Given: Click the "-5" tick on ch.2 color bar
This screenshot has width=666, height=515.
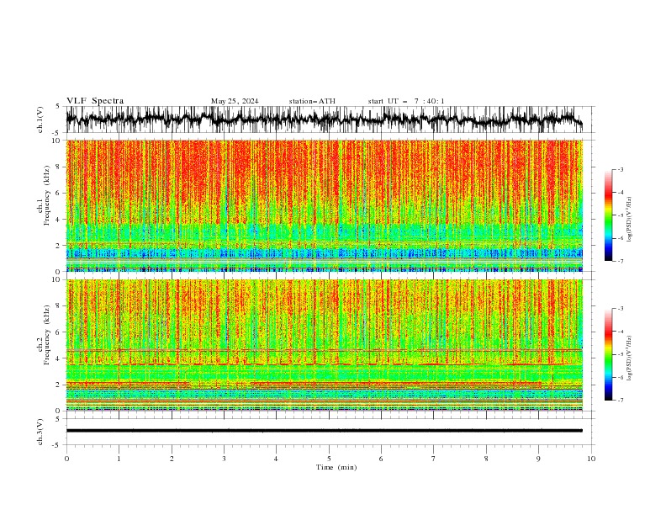Looking at the screenshot, I should pyautogui.click(x=620, y=354).
